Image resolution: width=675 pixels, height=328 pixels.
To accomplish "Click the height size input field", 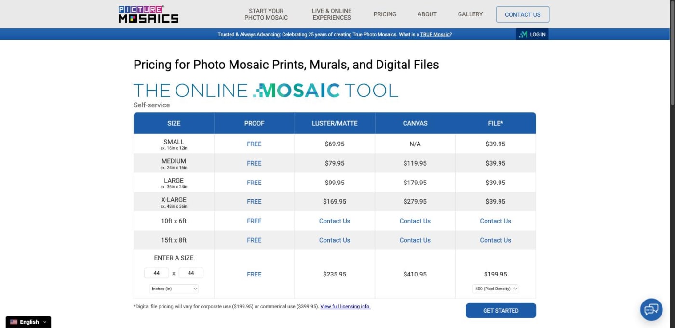I will point(191,273).
